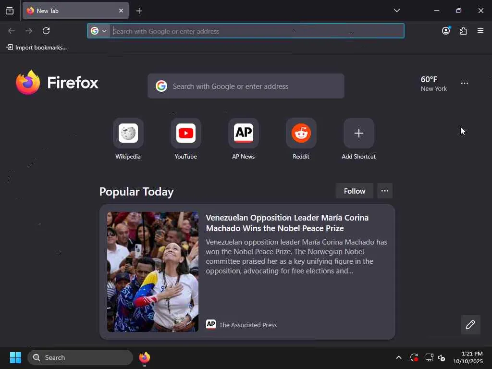
Task: Click the muted volume tray icon
Action: coord(442,357)
